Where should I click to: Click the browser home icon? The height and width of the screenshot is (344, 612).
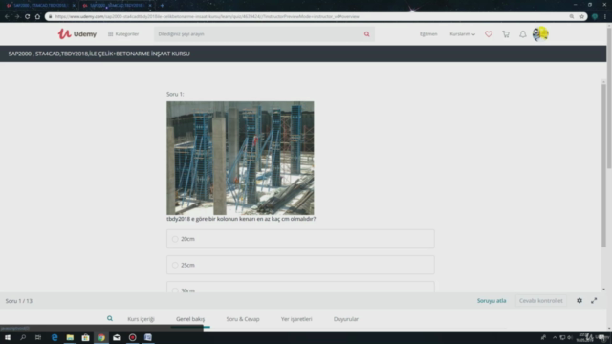(x=37, y=17)
